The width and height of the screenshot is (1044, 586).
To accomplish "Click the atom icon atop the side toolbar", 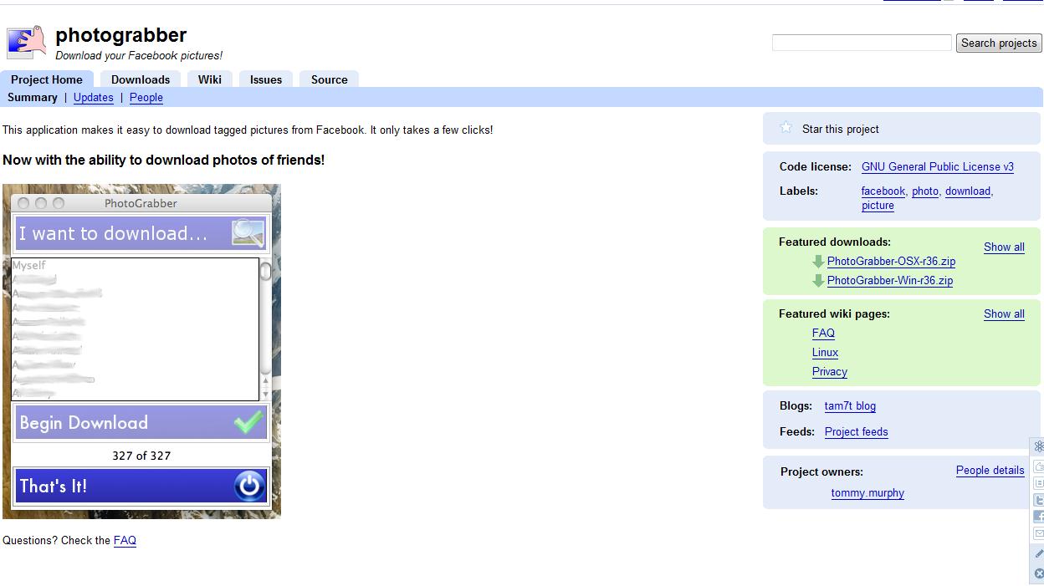I will point(1039,446).
